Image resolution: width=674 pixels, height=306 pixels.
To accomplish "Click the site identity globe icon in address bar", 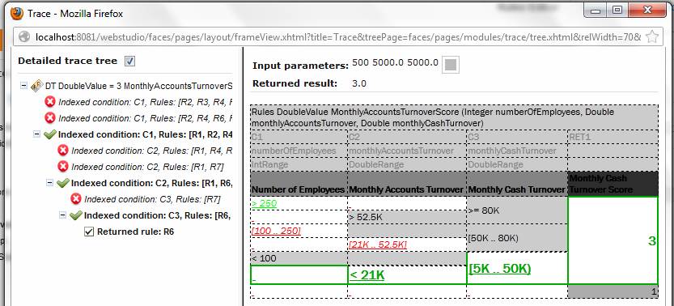I will click(25, 37).
